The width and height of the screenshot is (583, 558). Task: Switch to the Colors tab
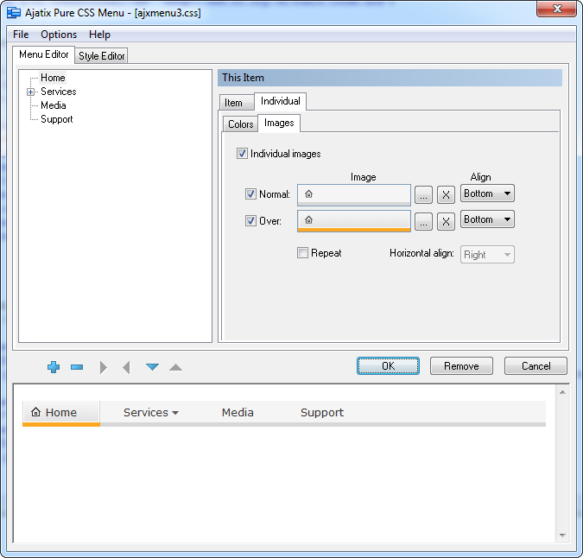pyautogui.click(x=241, y=124)
